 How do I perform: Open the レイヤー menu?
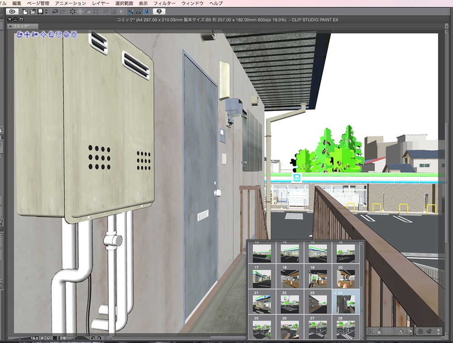[101, 3]
